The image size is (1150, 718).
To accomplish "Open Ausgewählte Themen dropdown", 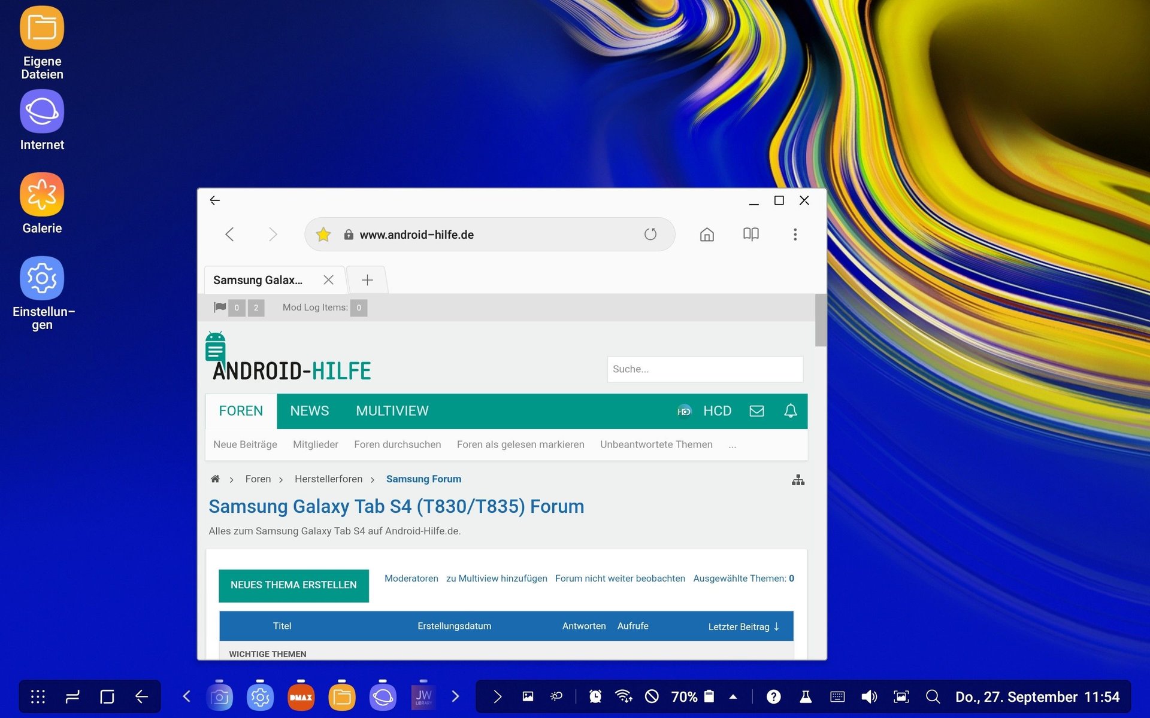I will [743, 578].
